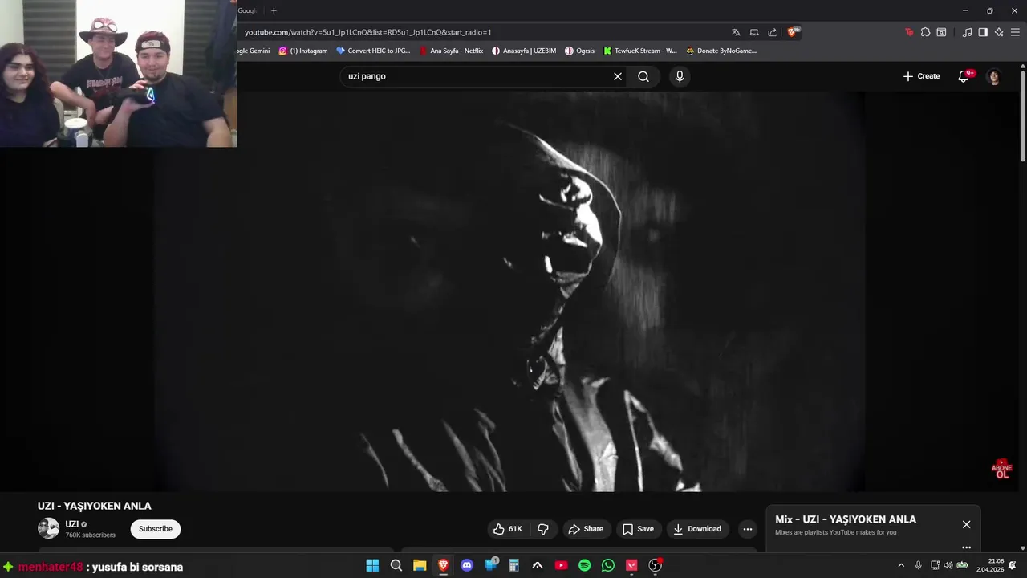Click the Mix - UZI - YAŞIYOKEN ANLA heading

click(x=846, y=519)
